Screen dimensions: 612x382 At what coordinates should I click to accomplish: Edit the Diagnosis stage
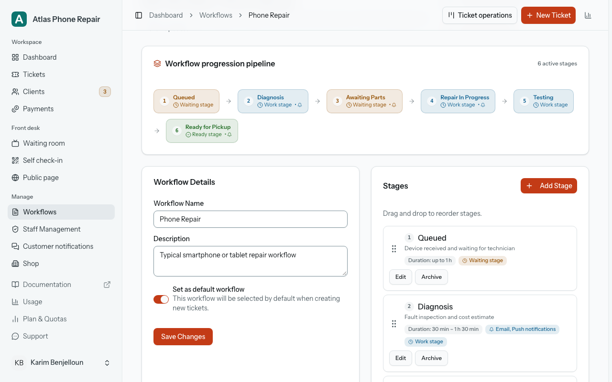[401, 358]
